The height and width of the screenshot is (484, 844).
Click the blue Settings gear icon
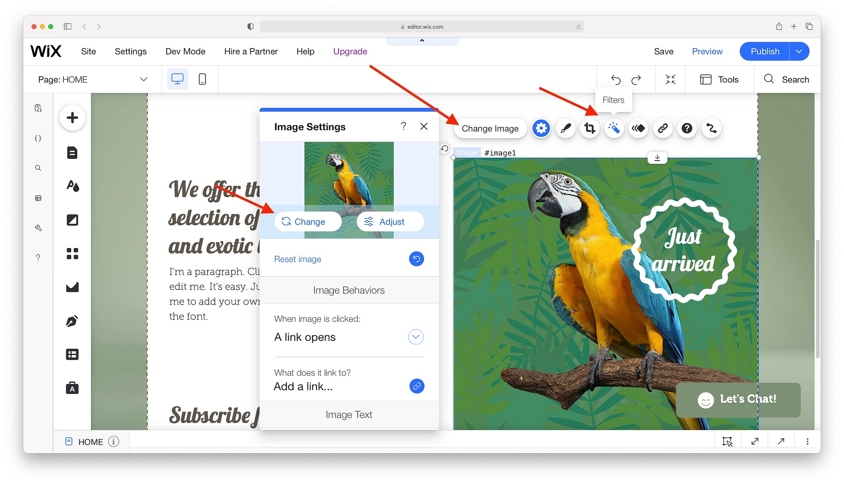pos(541,128)
